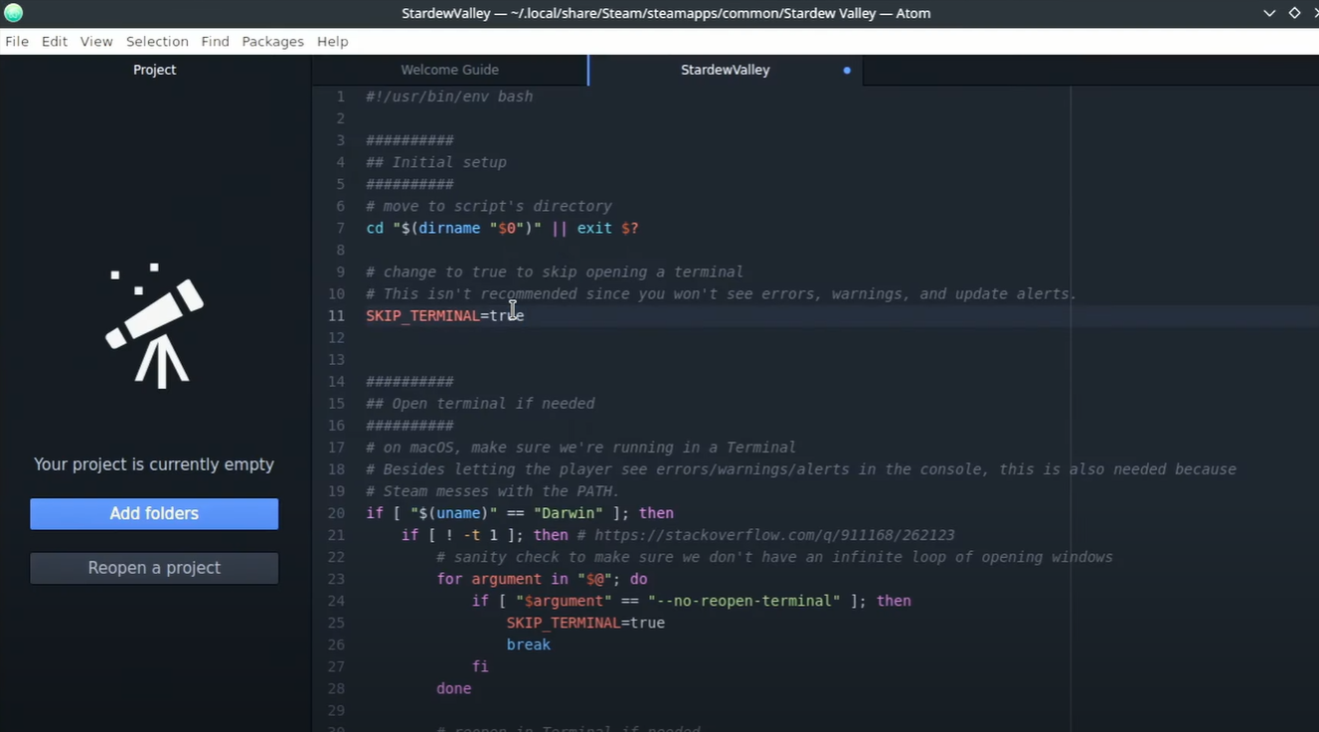Click the if "$(uname)" == "Darwin" line
The height and width of the screenshot is (732, 1319).
[520, 512]
